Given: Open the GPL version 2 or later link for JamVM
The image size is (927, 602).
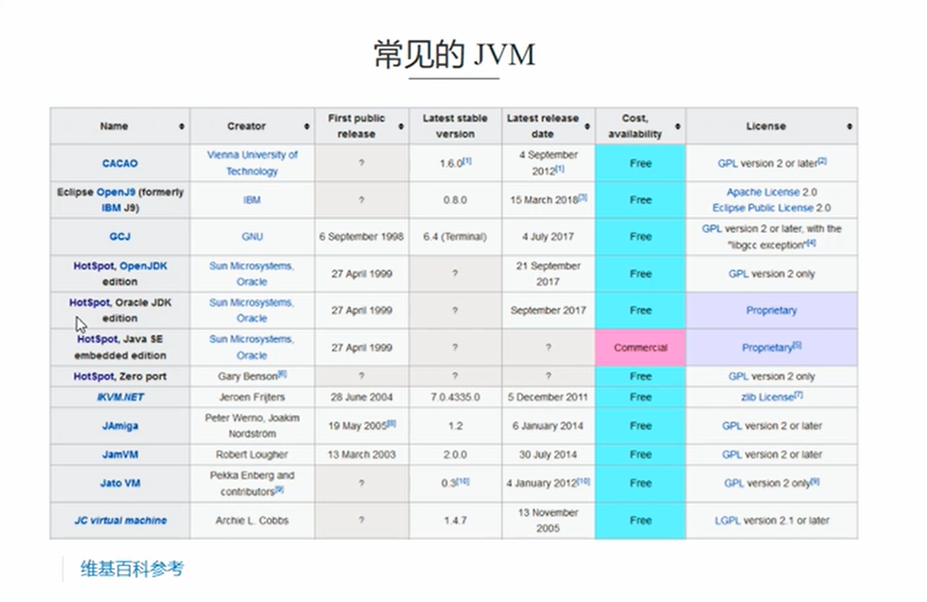Looking at the screenshot, I should click(x=771, y=454).
